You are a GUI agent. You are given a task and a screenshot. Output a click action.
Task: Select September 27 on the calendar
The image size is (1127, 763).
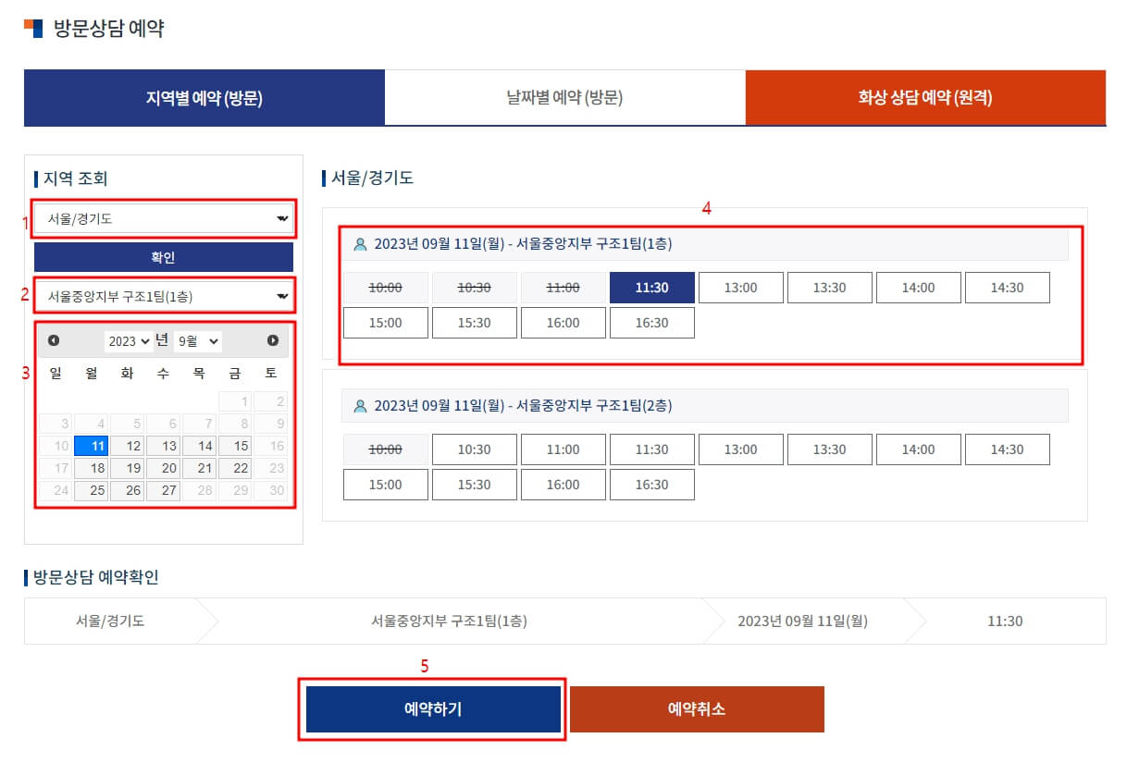pyautogui.click(x=163, y=490)
